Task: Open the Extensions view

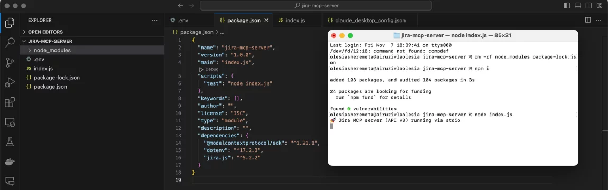Action: [10, 102]
